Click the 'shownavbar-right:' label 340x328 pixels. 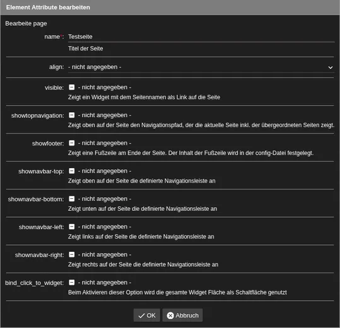40,255
